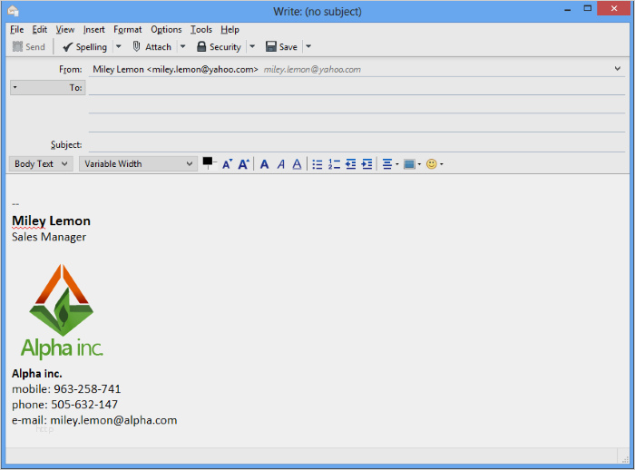
Task: Click the miley.lemon@alpha.com email text
Action: [113, 420]
